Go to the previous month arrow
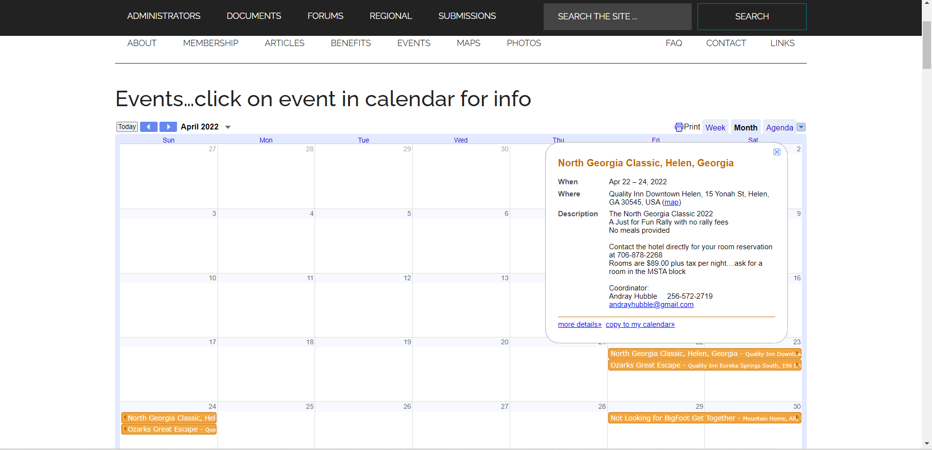This screenshot has height=450, width=932. 149,127
